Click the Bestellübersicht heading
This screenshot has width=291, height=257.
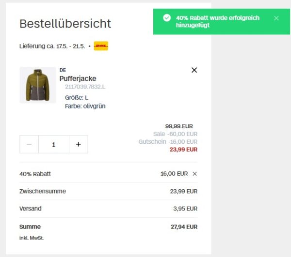(65, 23)
